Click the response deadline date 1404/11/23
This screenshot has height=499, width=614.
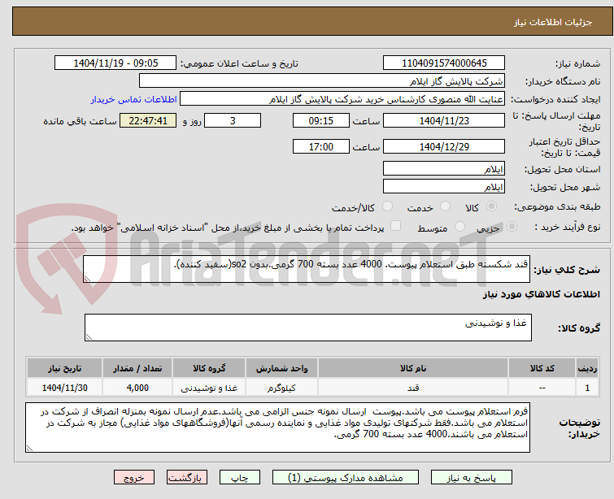[x=444, y=120]
